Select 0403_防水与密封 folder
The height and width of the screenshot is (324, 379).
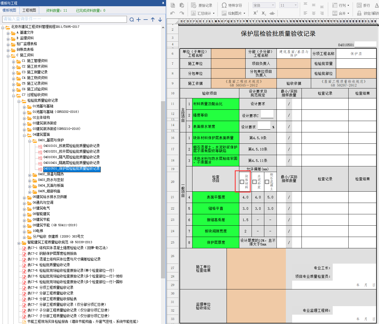pos(51,180)
